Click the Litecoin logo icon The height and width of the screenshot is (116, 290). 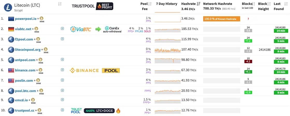pyautogui.click(x=8, y=7)
